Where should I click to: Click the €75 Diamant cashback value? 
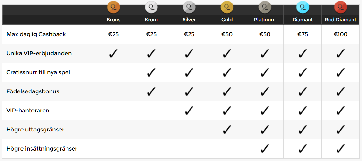(x=303, y=34)
